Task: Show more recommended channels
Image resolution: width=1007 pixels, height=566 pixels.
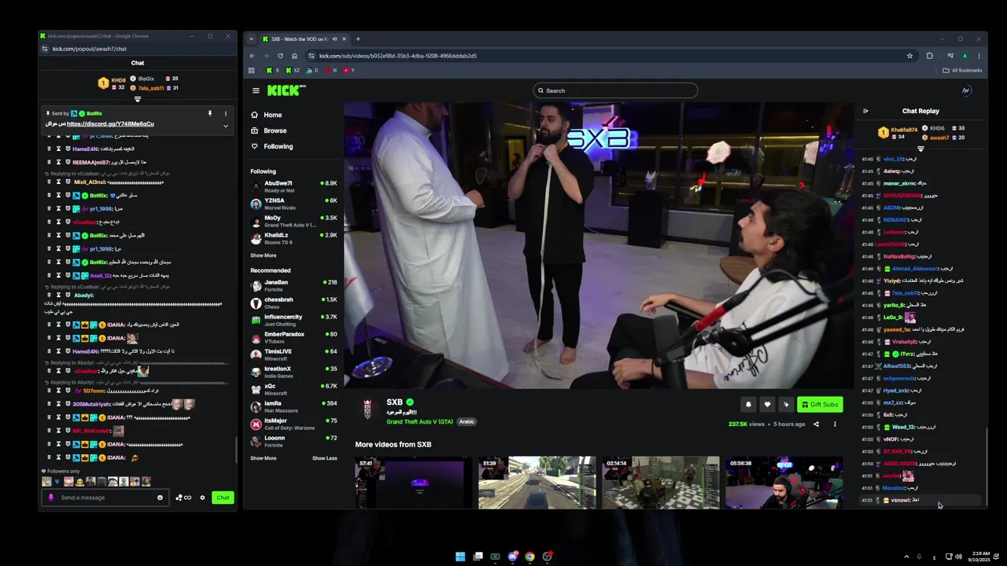Action: pyautogui.click(x=264, y=458)
